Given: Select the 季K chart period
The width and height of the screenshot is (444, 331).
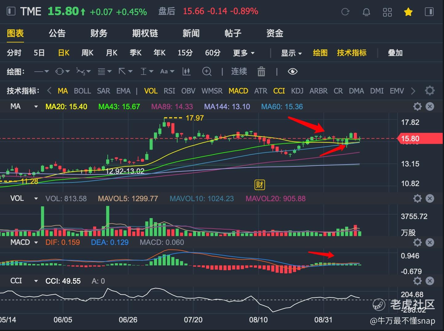Looking at the screenshot, I should pyautogui.click(x=136, y=53).
